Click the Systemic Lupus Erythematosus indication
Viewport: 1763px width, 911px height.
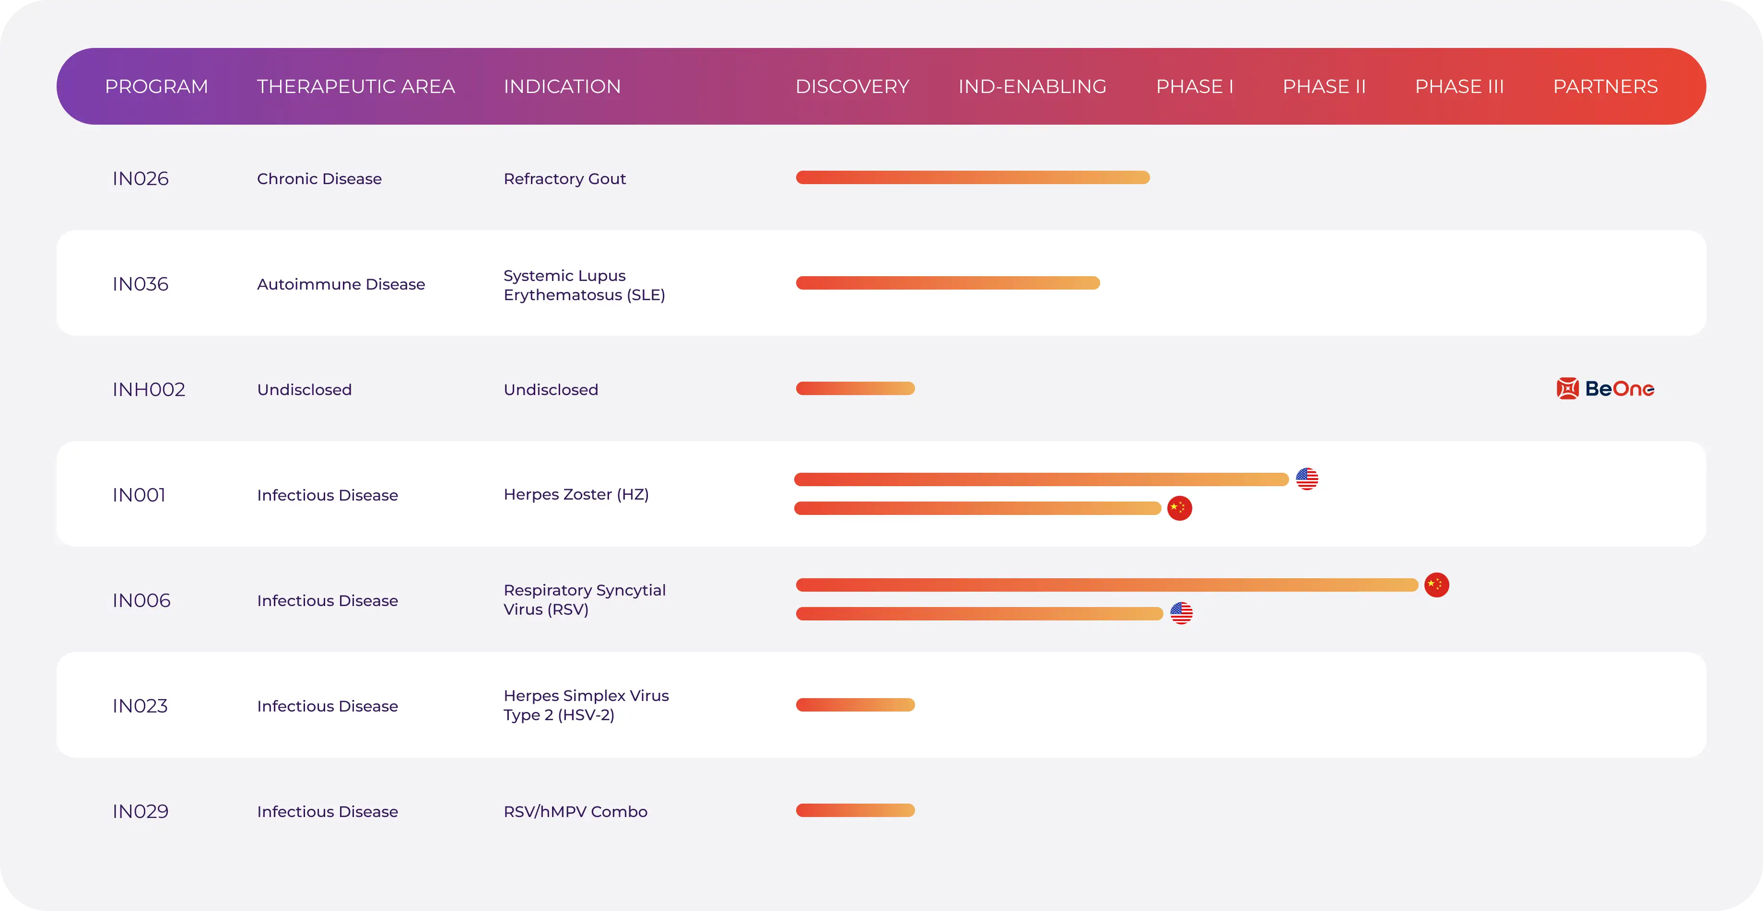pyautogui.click(x=584, y=285)
